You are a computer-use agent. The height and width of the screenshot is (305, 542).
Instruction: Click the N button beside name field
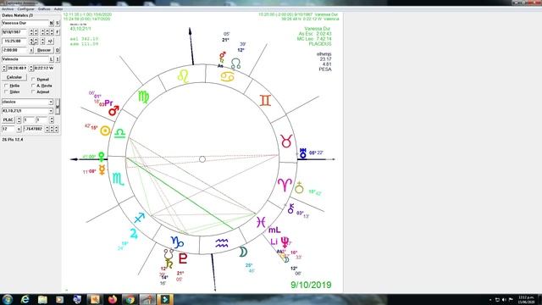[52, 23]
